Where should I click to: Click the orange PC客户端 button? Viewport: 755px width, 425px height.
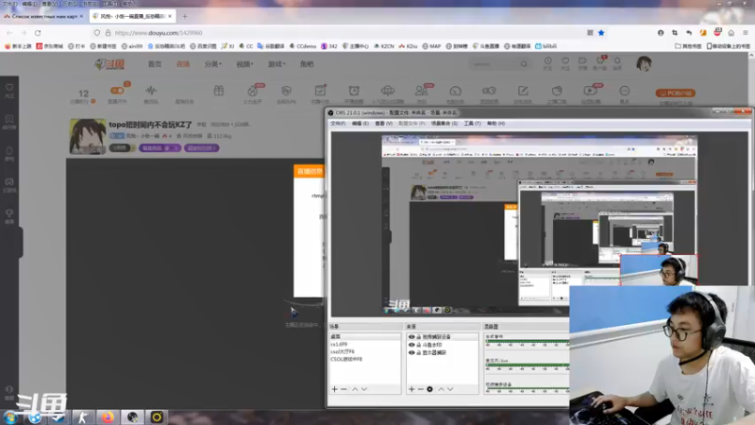pyautogui.click(x=675, y=93)
